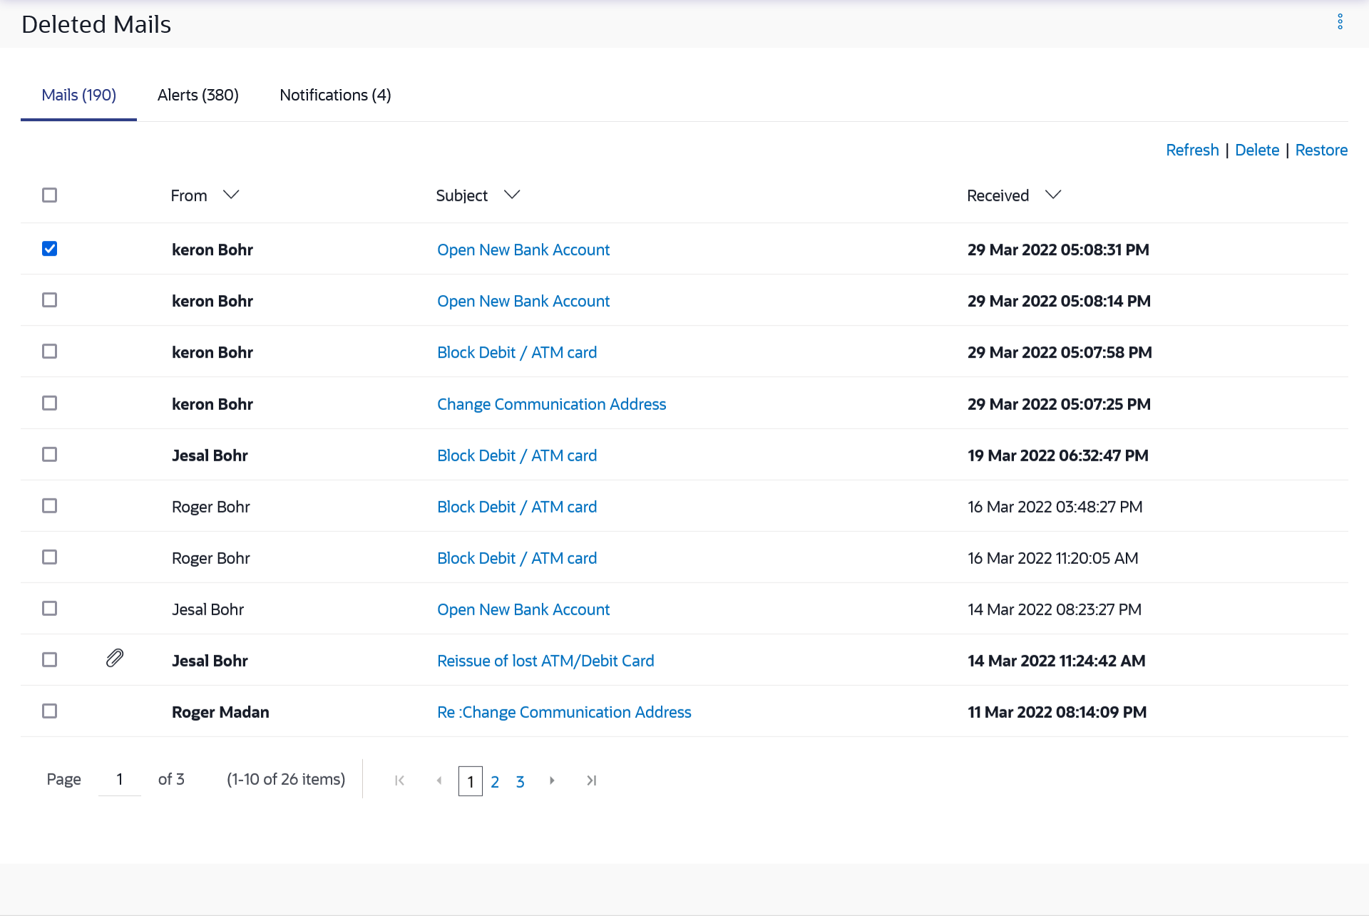Toggle the select-all checkbox in header
This screenshot has height=916, width=1369.
pos(49,195)
